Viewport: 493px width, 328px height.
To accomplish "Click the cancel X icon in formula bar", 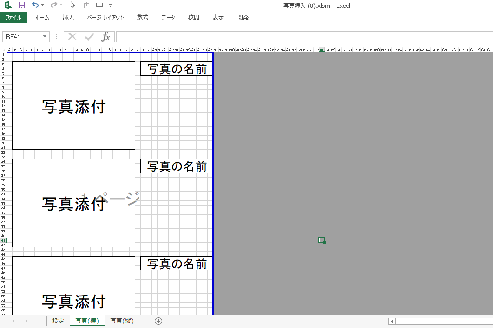I will pos(72,37).
